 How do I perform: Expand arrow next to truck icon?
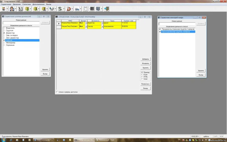click(x=81, y=9)
